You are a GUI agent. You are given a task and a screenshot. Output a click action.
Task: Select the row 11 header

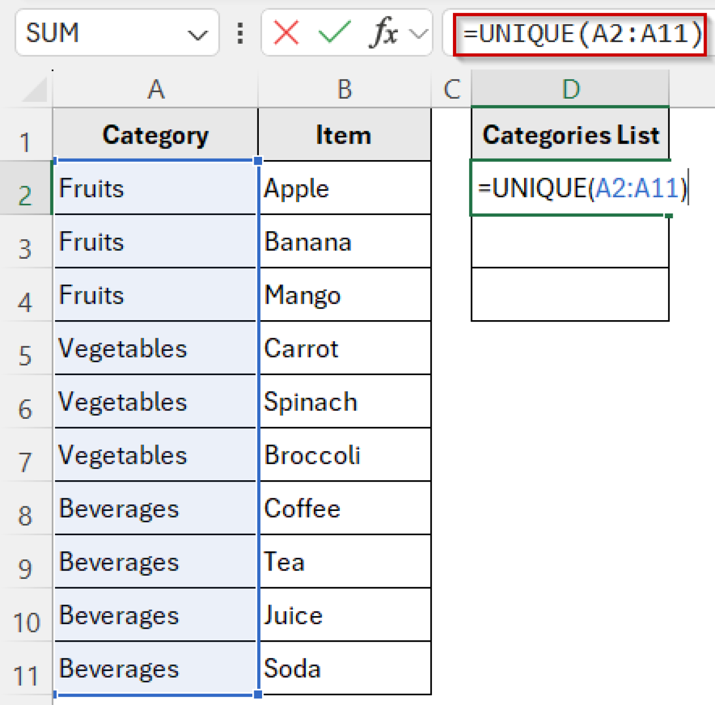click(26, 676)
